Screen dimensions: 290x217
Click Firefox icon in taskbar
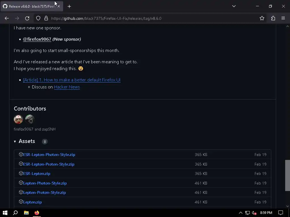[37, 213]
